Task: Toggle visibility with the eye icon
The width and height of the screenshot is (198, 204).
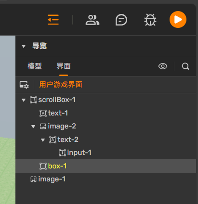Action: (x=163, y=66)
